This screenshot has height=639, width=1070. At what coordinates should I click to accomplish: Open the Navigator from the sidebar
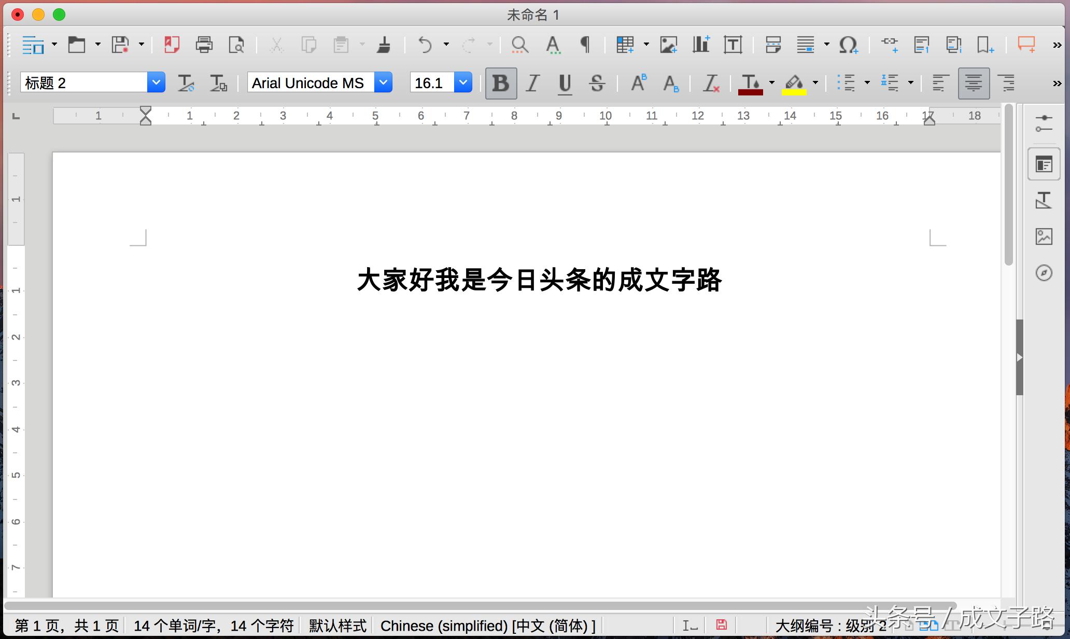pos(1044,272)
